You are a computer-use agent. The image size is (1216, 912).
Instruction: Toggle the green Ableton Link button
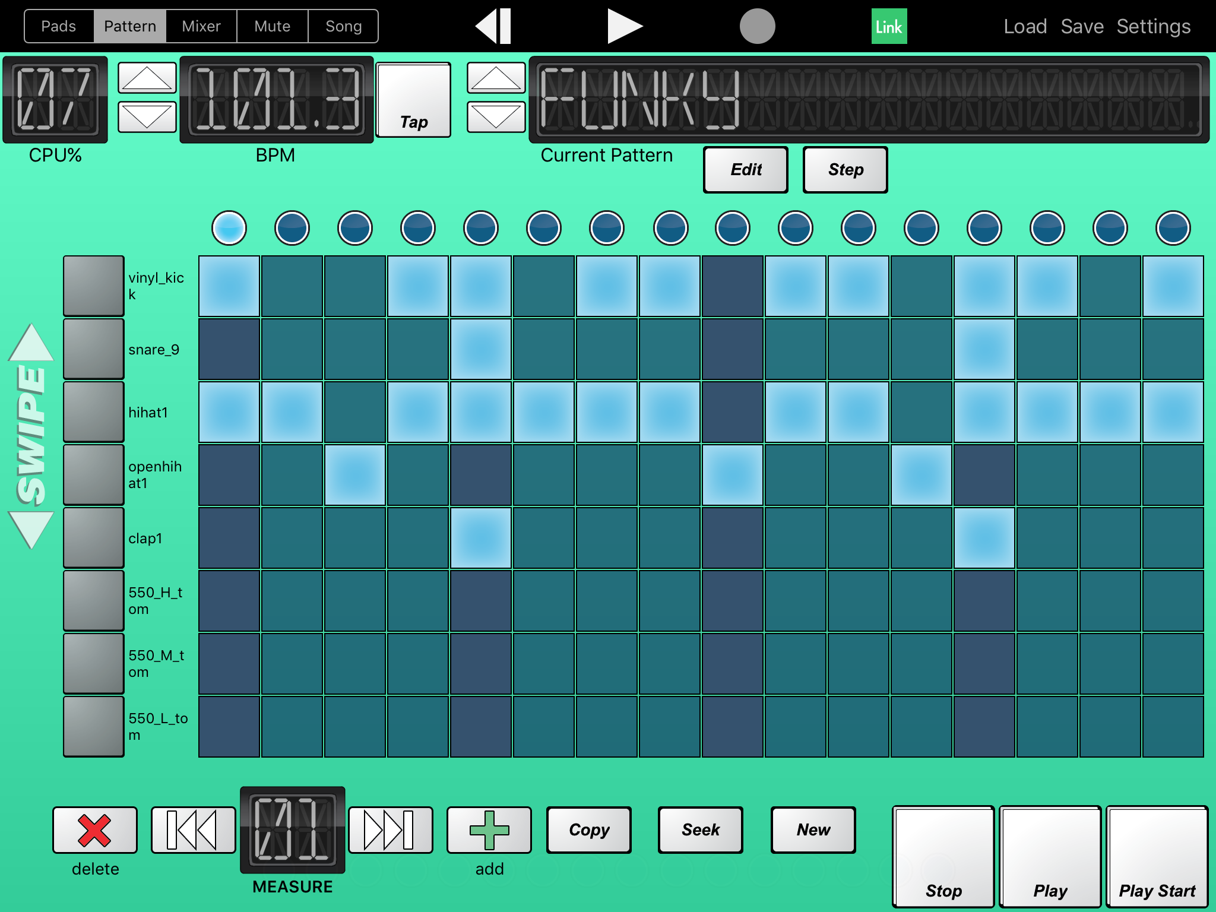pyautogui.click(x=889, y=26)
